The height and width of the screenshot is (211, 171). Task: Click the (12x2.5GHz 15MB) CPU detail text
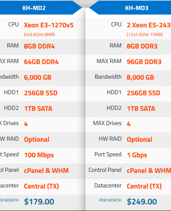pyautogui.click(x=145, y=35)
